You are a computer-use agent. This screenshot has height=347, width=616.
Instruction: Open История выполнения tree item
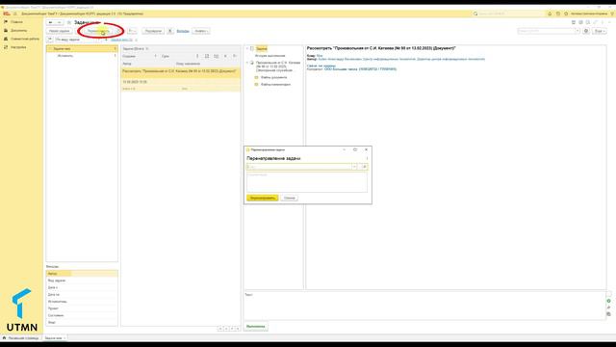[x=269, y=56]
